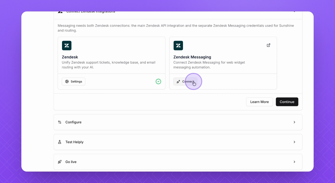335x183 pixels.
Task: Expand the Go live section chevron
Action: click(x=294, y=162)
